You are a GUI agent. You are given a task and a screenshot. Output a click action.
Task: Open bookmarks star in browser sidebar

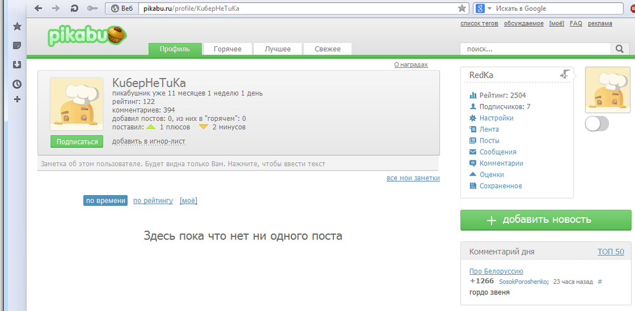click(x=17, y=27)
